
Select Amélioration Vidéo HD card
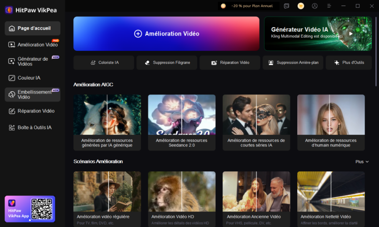tap(182, 199)
